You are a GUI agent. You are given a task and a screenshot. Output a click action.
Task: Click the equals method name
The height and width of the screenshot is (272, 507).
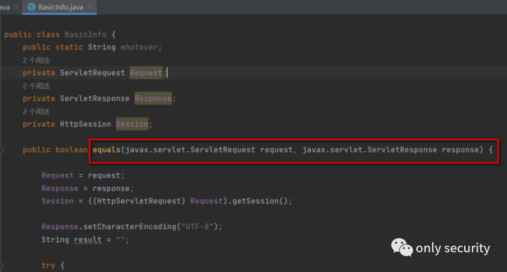[x=107, y=150]
